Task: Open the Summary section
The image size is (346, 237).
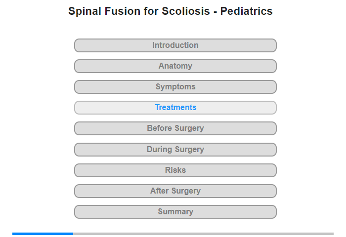Action: pyautogui.click(x=175, y=212)
